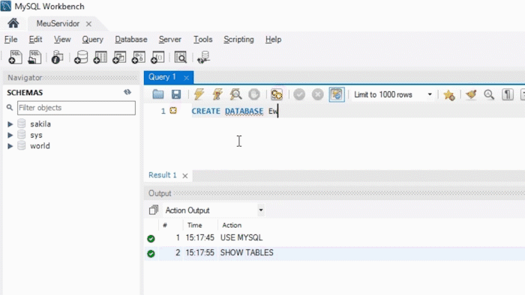This screenshot has height=295, width=525.
Task: Create a new table icon
Action: (100, 58)
